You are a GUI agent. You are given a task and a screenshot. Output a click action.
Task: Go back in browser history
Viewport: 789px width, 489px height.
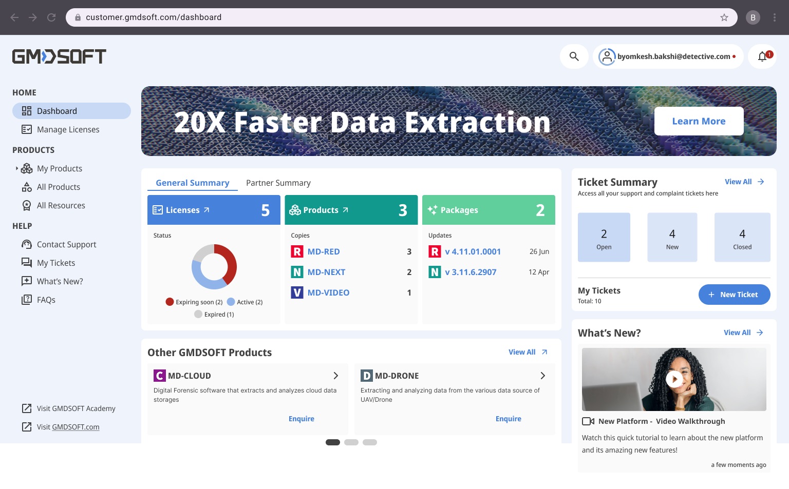pos(14,17)
